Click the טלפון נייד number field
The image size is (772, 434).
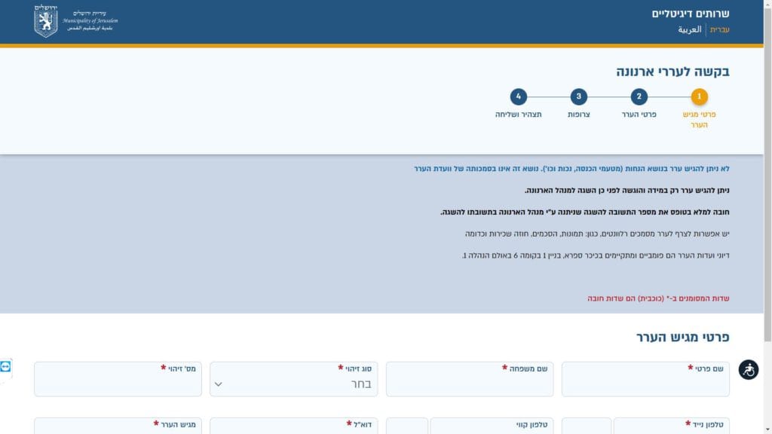(x=671, y=427)
